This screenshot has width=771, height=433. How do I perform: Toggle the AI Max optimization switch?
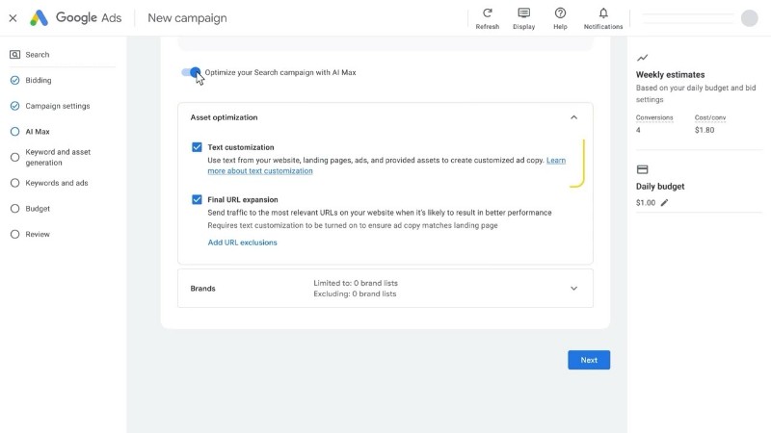pos(191,72)
